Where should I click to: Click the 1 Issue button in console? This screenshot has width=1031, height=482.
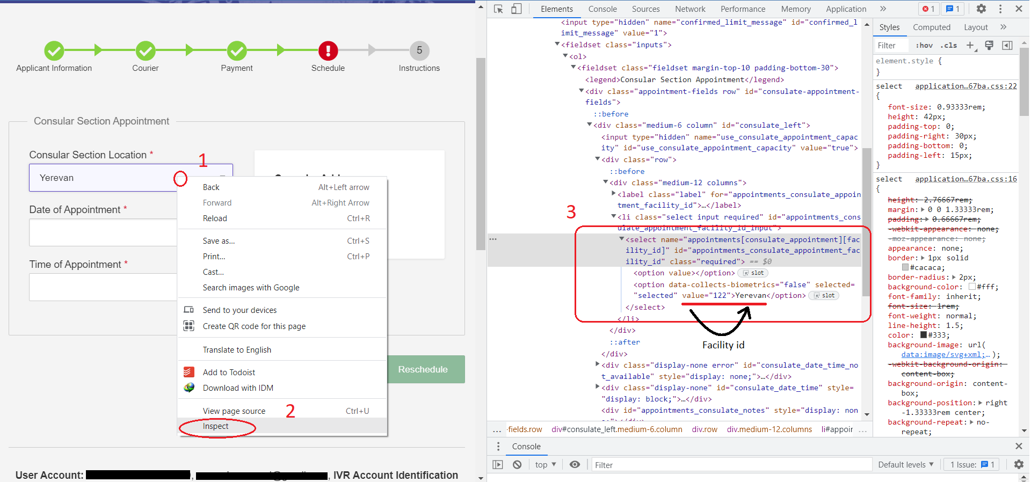[972, 464]
